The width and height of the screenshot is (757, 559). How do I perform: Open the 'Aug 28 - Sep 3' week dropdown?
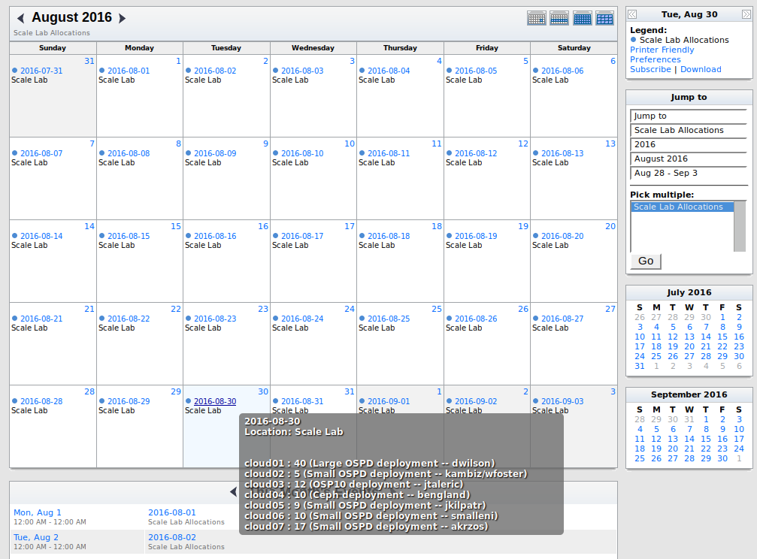(x=688, y=173)
